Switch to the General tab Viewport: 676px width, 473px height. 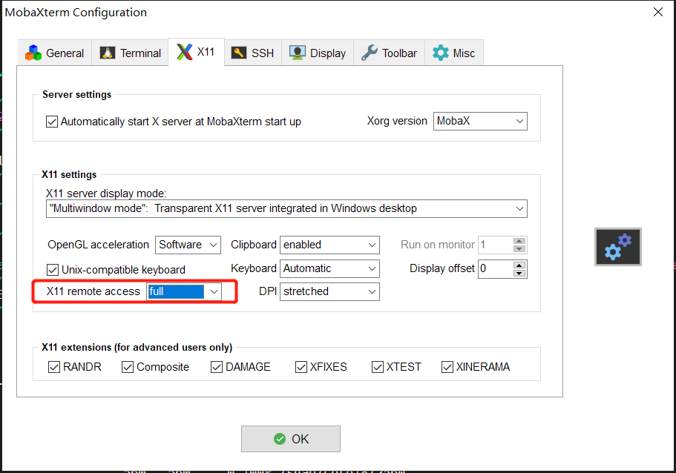(x=54, y=53)
